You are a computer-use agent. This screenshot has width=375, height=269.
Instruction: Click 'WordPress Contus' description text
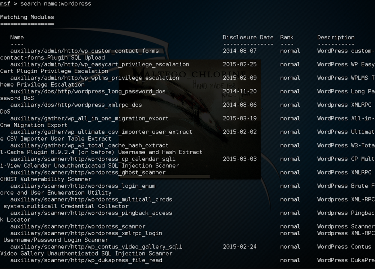point(344,247)
